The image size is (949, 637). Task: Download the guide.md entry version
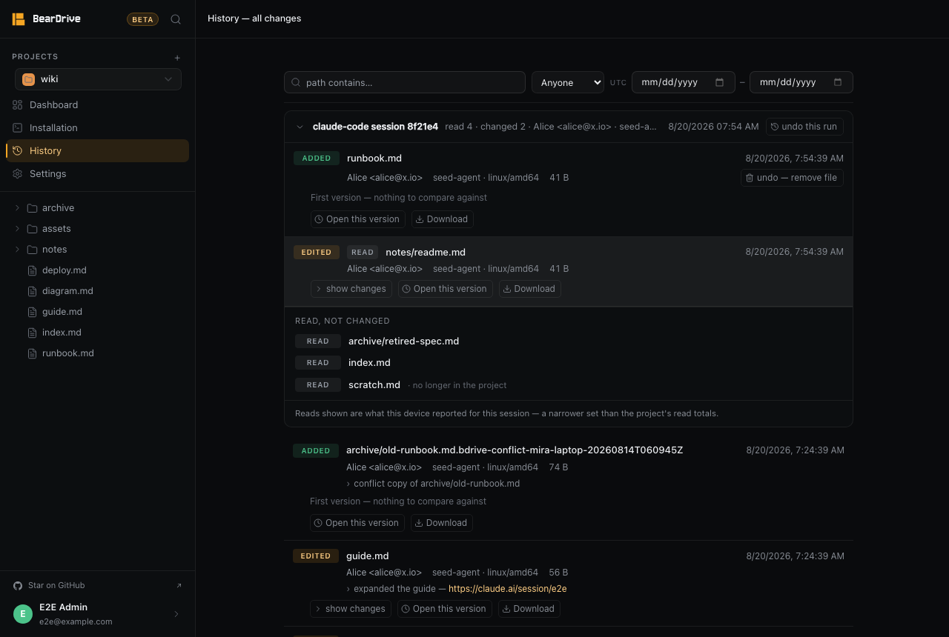pos(529,609)
